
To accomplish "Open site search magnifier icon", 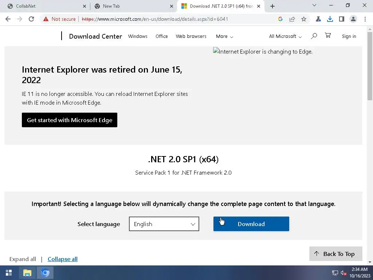I will point(314,36).
